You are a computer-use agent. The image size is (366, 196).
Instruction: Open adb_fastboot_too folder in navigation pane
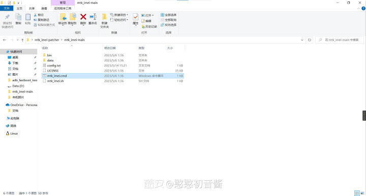pos(24,80)
